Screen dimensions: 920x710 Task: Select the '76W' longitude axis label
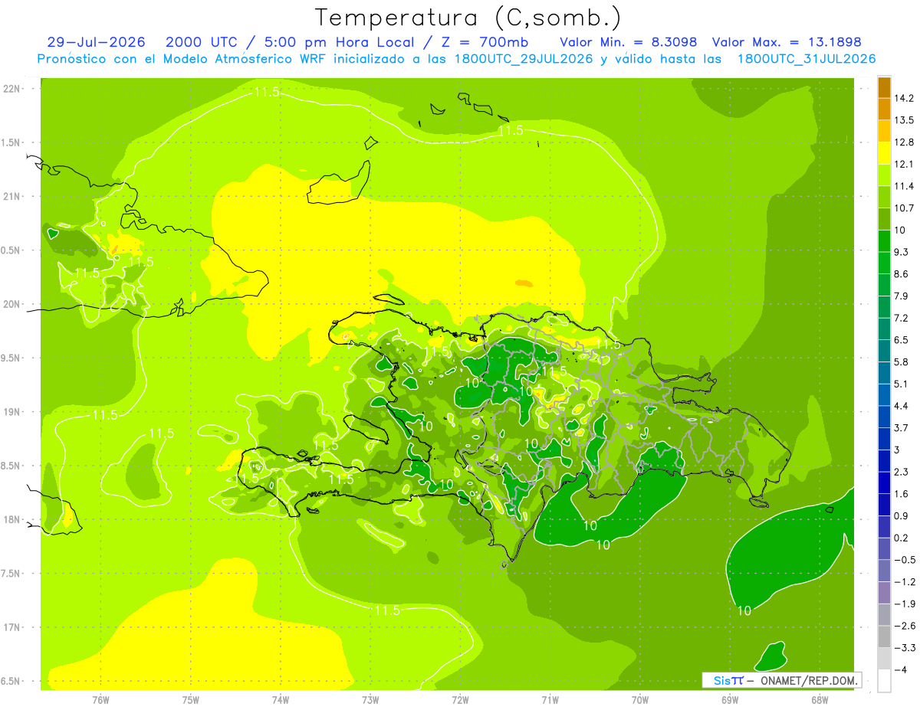pos(100,699)
